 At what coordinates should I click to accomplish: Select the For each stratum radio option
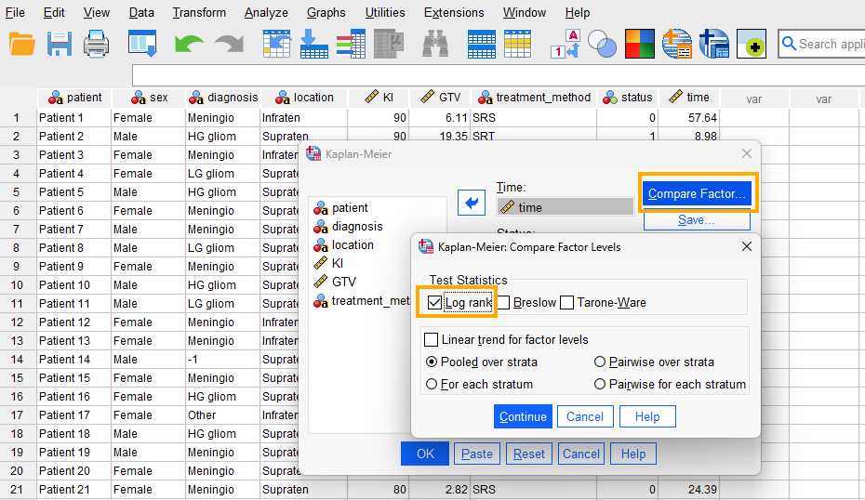click(x=432, y=384)
